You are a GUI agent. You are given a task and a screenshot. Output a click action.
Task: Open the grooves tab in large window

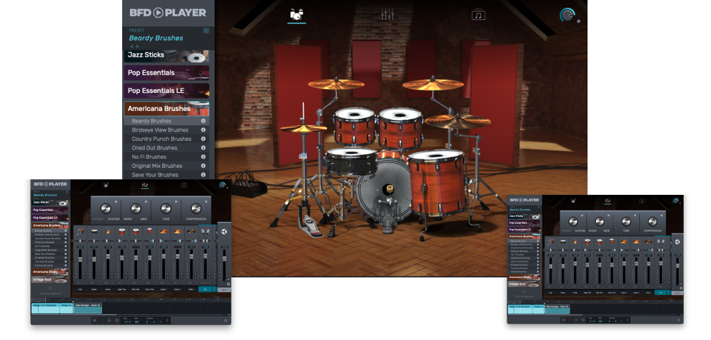(478, 15)
